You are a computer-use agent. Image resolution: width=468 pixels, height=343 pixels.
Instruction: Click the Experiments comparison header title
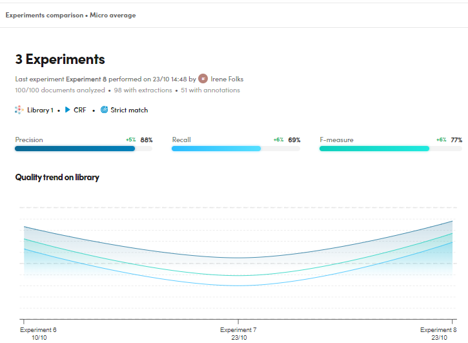tap(70, 15)
